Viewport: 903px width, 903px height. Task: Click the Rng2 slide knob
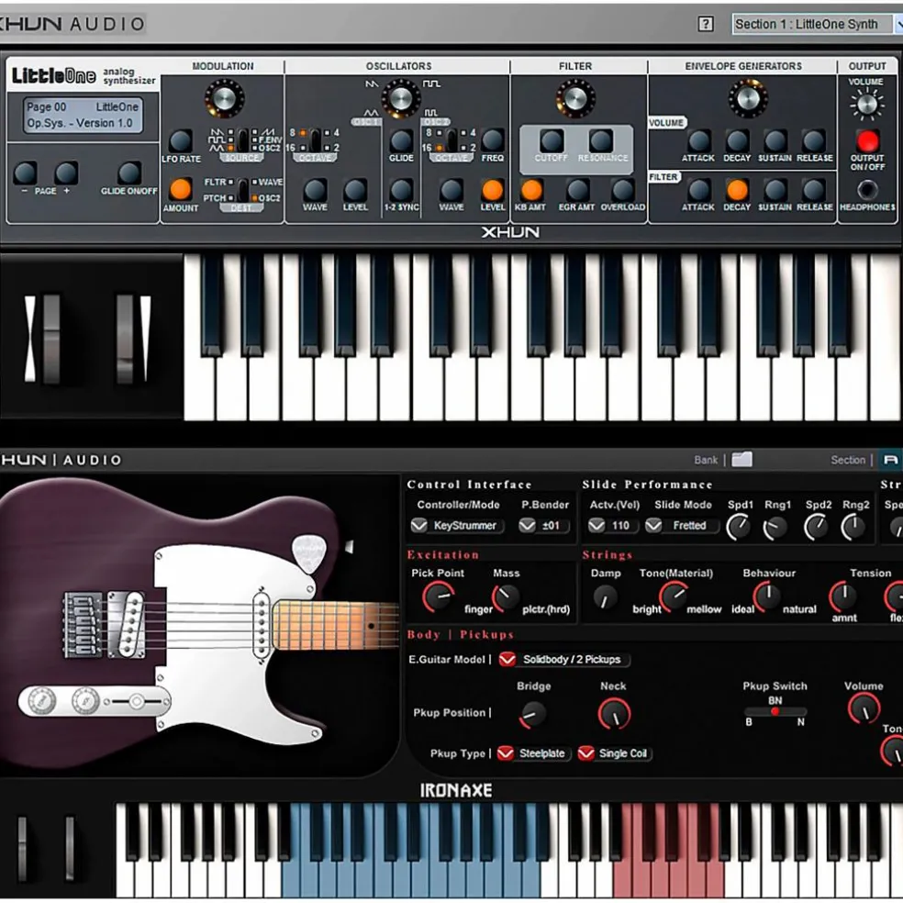tap(854, 527)
